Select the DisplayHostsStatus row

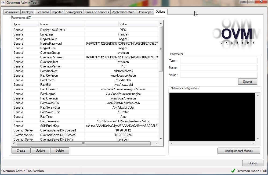click(85, 30)
